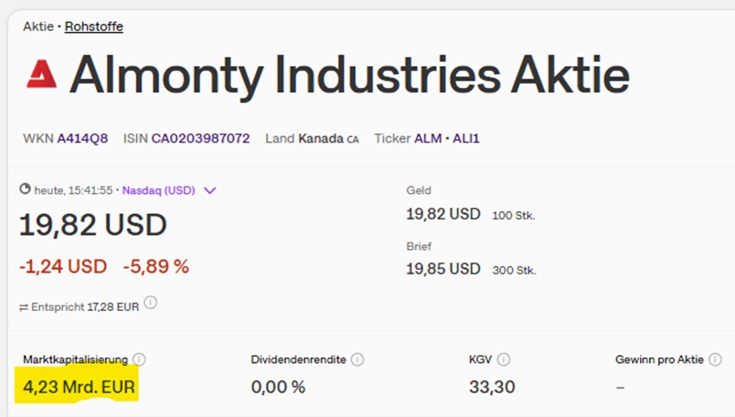Click the WKN code A414Q8
Image resolution: width=735 pixels, height=417 pixels.
click(x=82, y=139)
